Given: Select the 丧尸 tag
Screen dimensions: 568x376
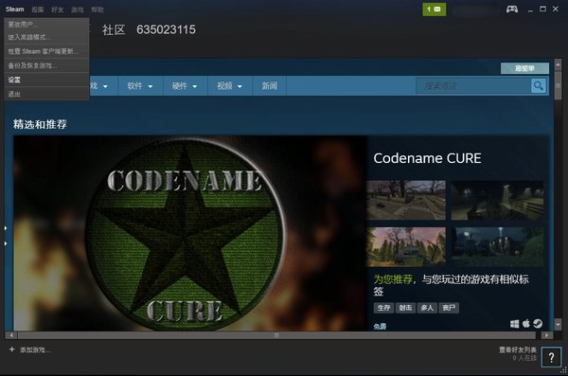Looking at the screenshot, I should pos(449,308).
